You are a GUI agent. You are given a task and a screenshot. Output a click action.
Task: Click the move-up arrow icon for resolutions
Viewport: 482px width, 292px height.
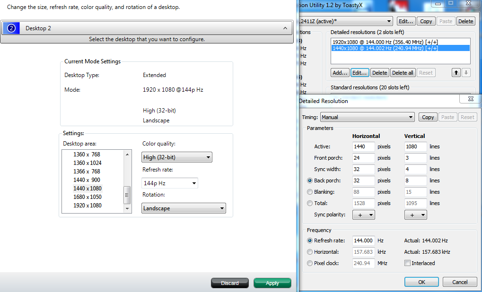(x=456, y=73)
